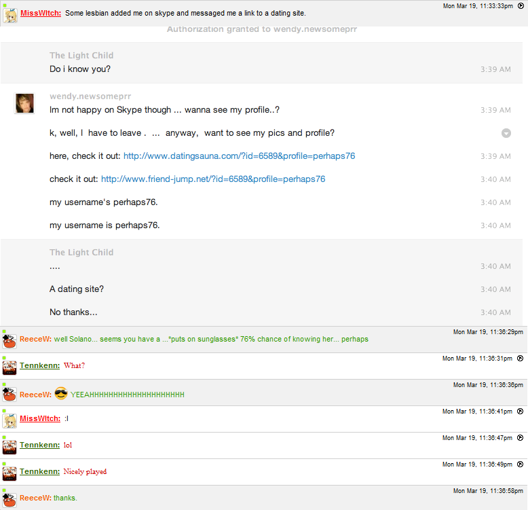Click the Tennkenn username beside "Nicely played"
The image size is (528, 510).
(40, 471)
